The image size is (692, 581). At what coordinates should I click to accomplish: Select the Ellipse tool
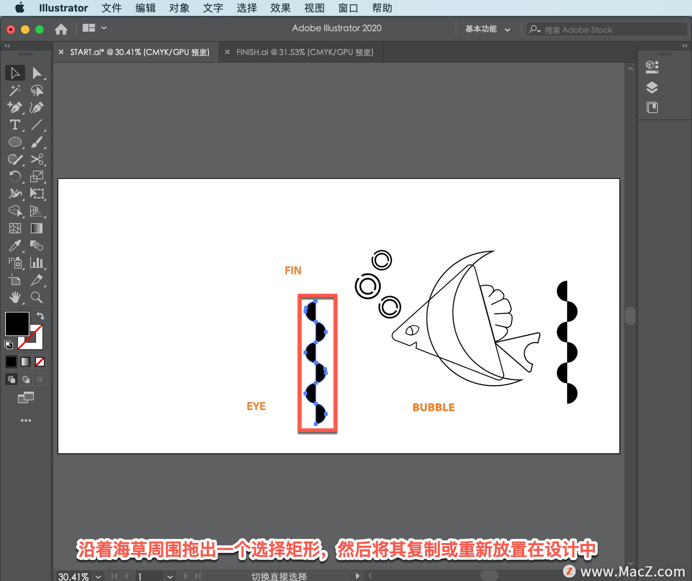pyautogui.click(x=15, y=142)
